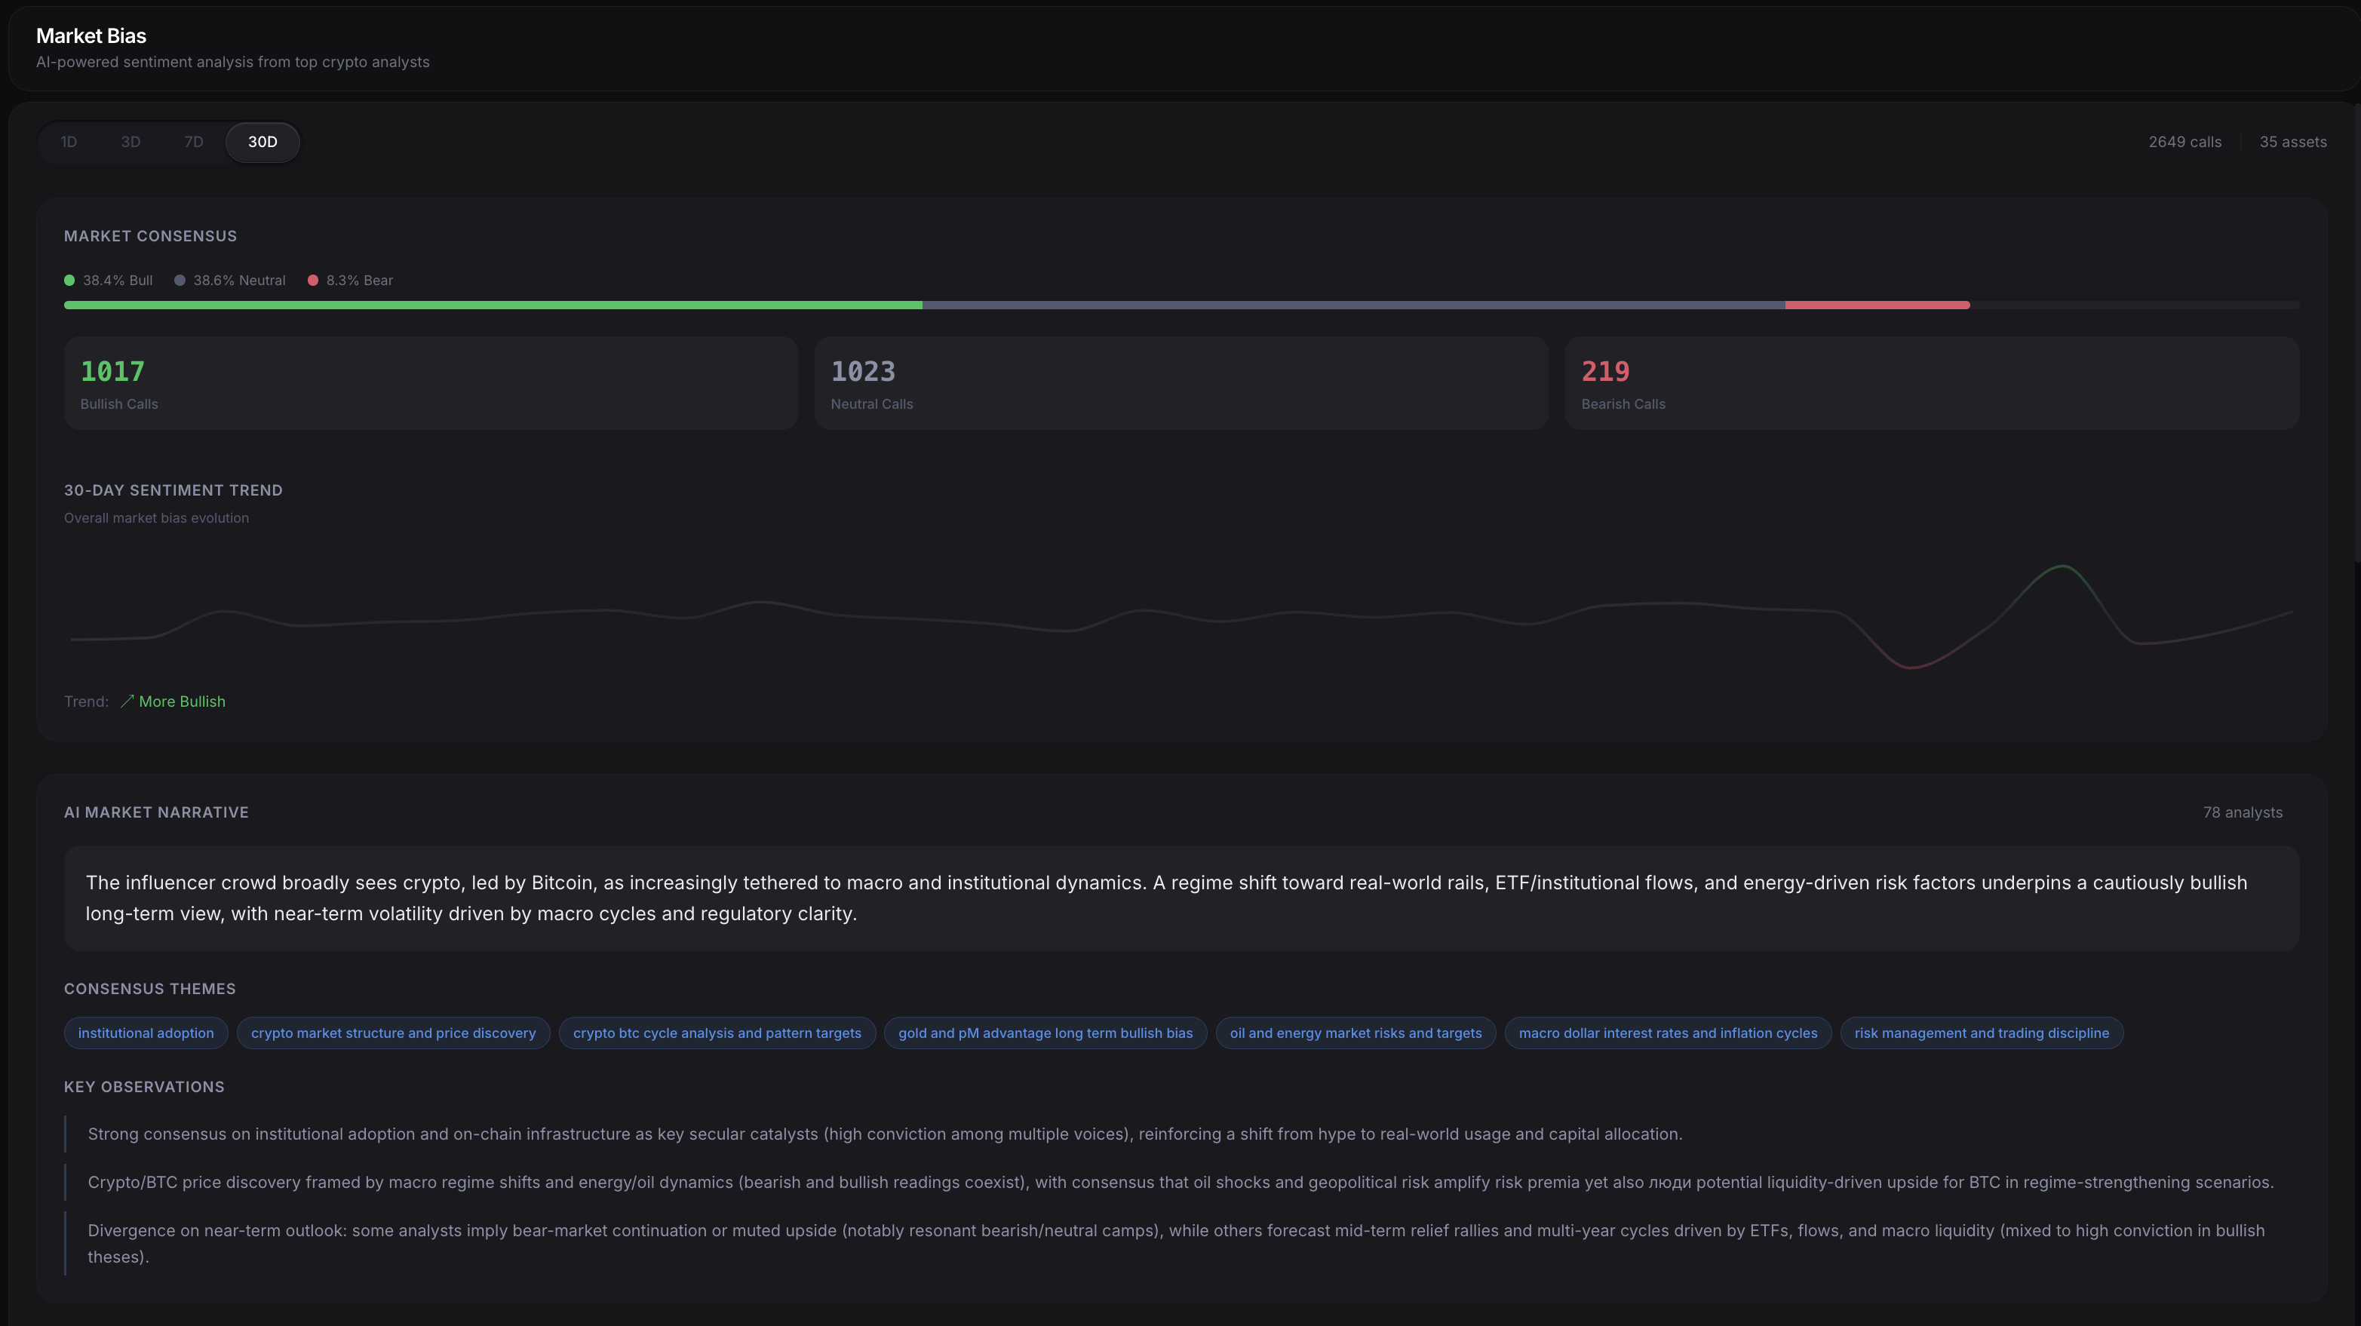The image size is (2361, 1326).
Task: Click the red bearish consensus bar segment
Action: (x=1876, y=305)
